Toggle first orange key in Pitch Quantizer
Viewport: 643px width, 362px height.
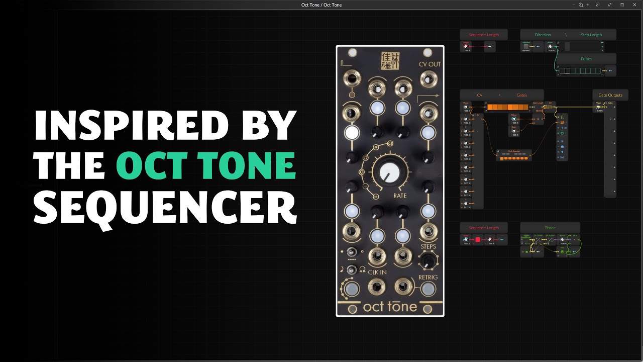(x=502, y=158)
